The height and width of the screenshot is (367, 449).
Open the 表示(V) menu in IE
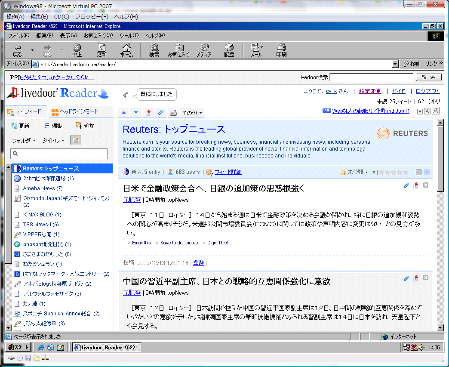coord(68,36)
